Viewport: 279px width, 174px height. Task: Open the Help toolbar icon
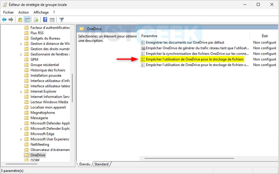(45, 19)
